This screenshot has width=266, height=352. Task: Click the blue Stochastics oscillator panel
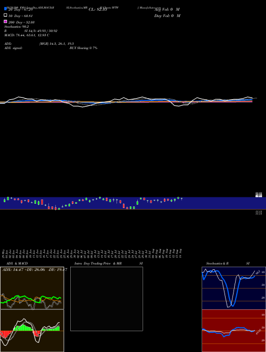coord(234,288)
